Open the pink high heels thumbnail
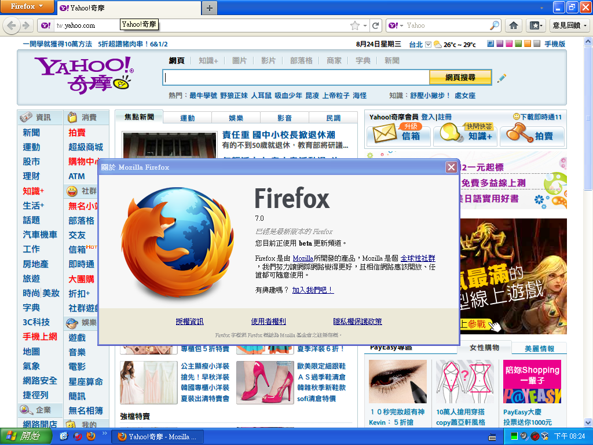The height and width of the screenshot is (445, 593). click(265, 382)
